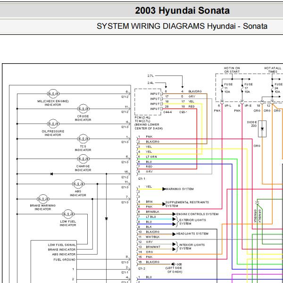Click the 'LT BLU' wire label

coord(151,217)
